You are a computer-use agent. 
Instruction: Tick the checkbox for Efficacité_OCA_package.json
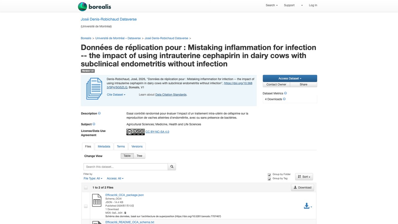[86, 206]
